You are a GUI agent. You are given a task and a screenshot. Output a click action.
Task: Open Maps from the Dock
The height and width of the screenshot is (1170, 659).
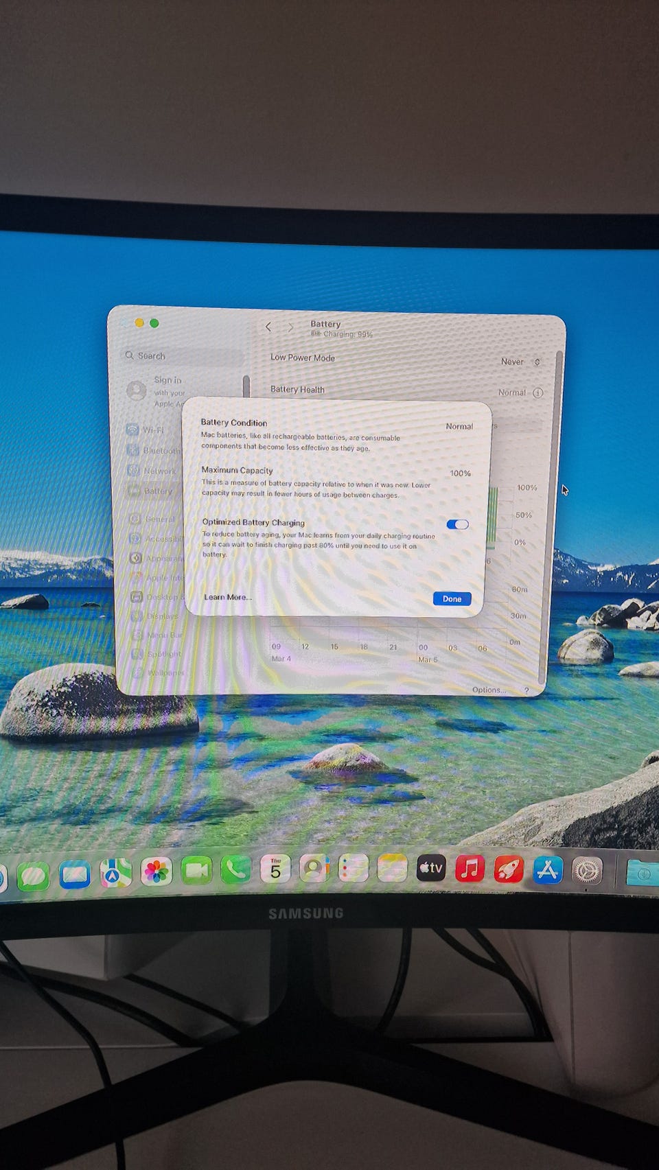click(115, 873)
